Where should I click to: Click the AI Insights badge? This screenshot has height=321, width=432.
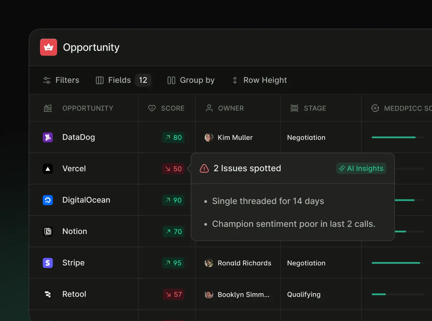(x=361, y=168)
